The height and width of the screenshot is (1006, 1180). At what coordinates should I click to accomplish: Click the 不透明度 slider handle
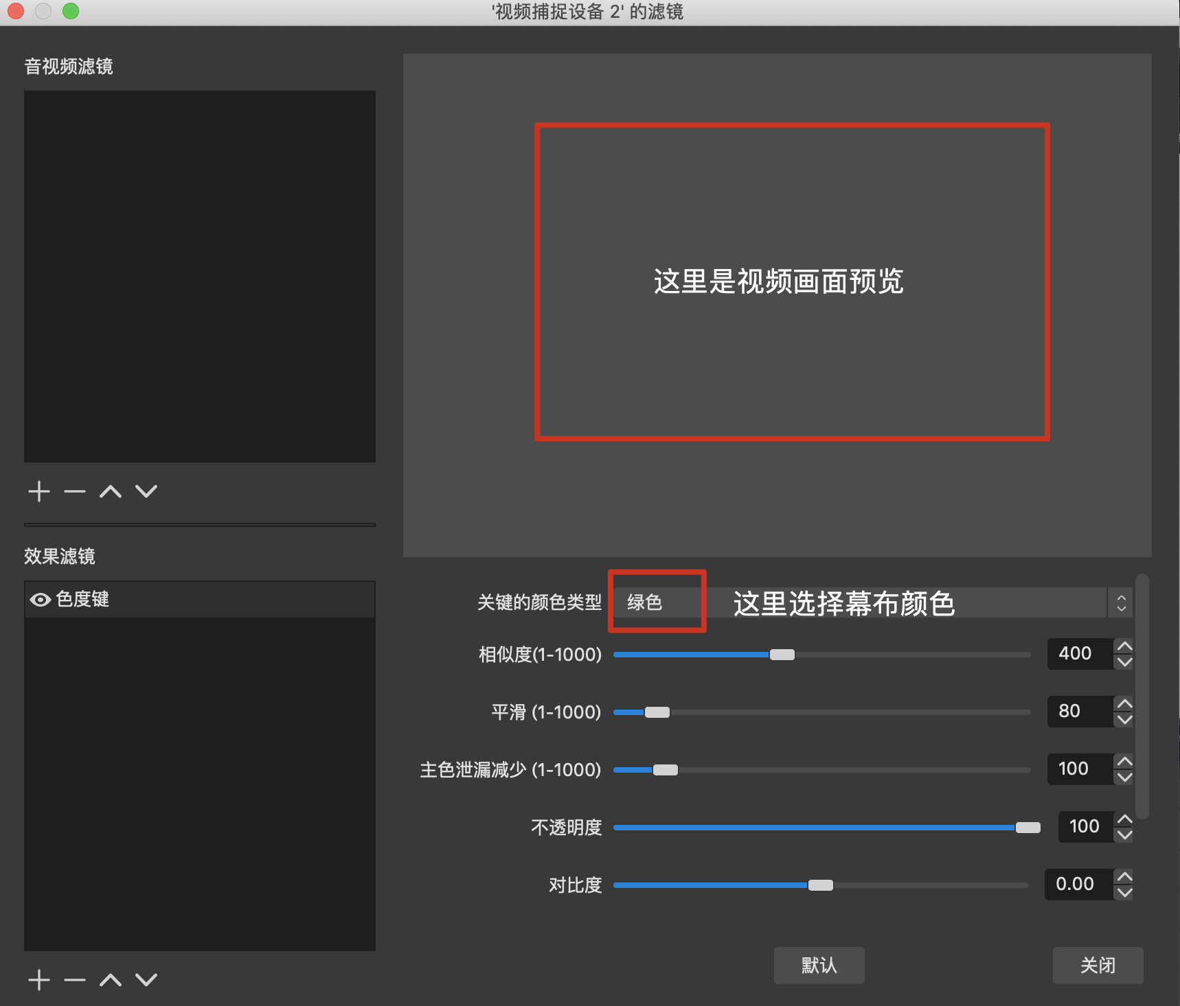[x=1028, y=828]
